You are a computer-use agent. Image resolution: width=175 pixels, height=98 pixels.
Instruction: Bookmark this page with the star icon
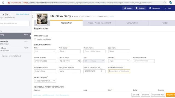[165, 2]
